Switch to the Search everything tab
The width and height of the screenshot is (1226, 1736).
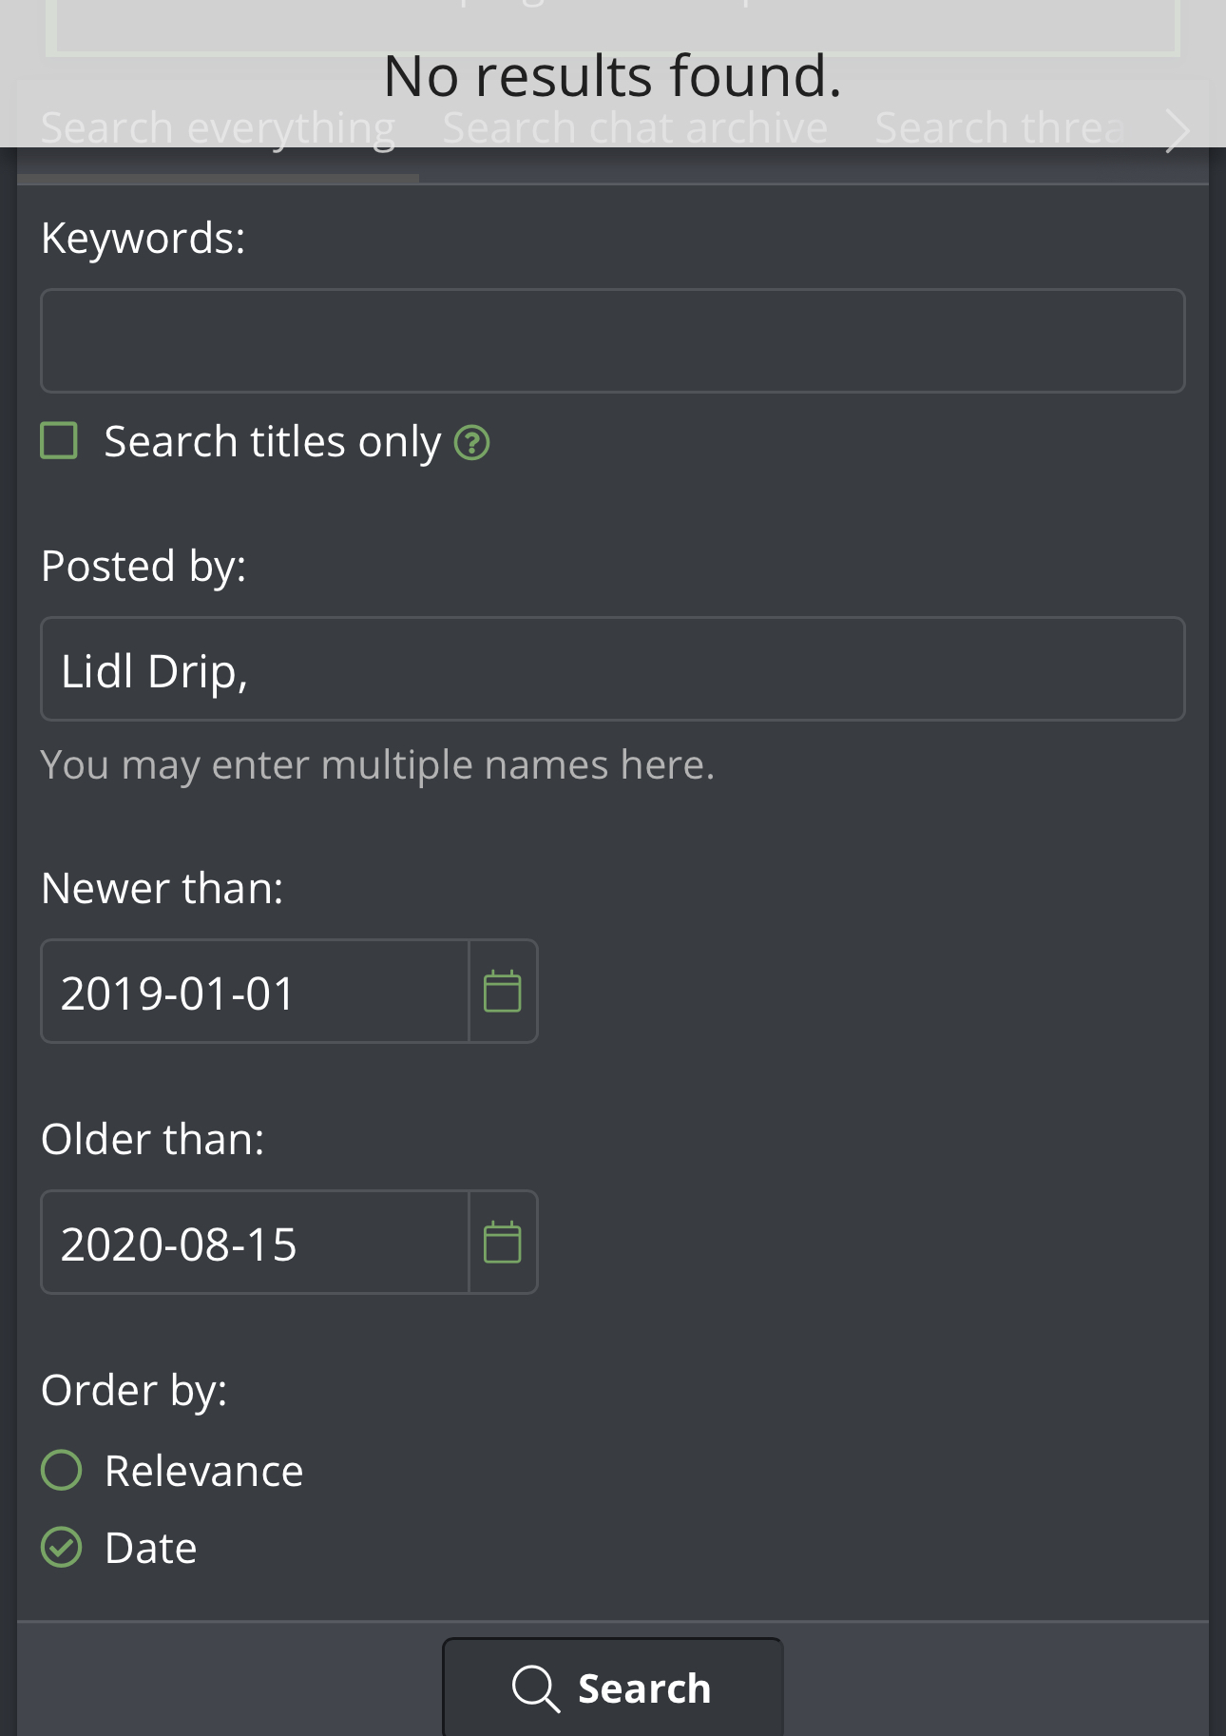(x=218, y=129)
